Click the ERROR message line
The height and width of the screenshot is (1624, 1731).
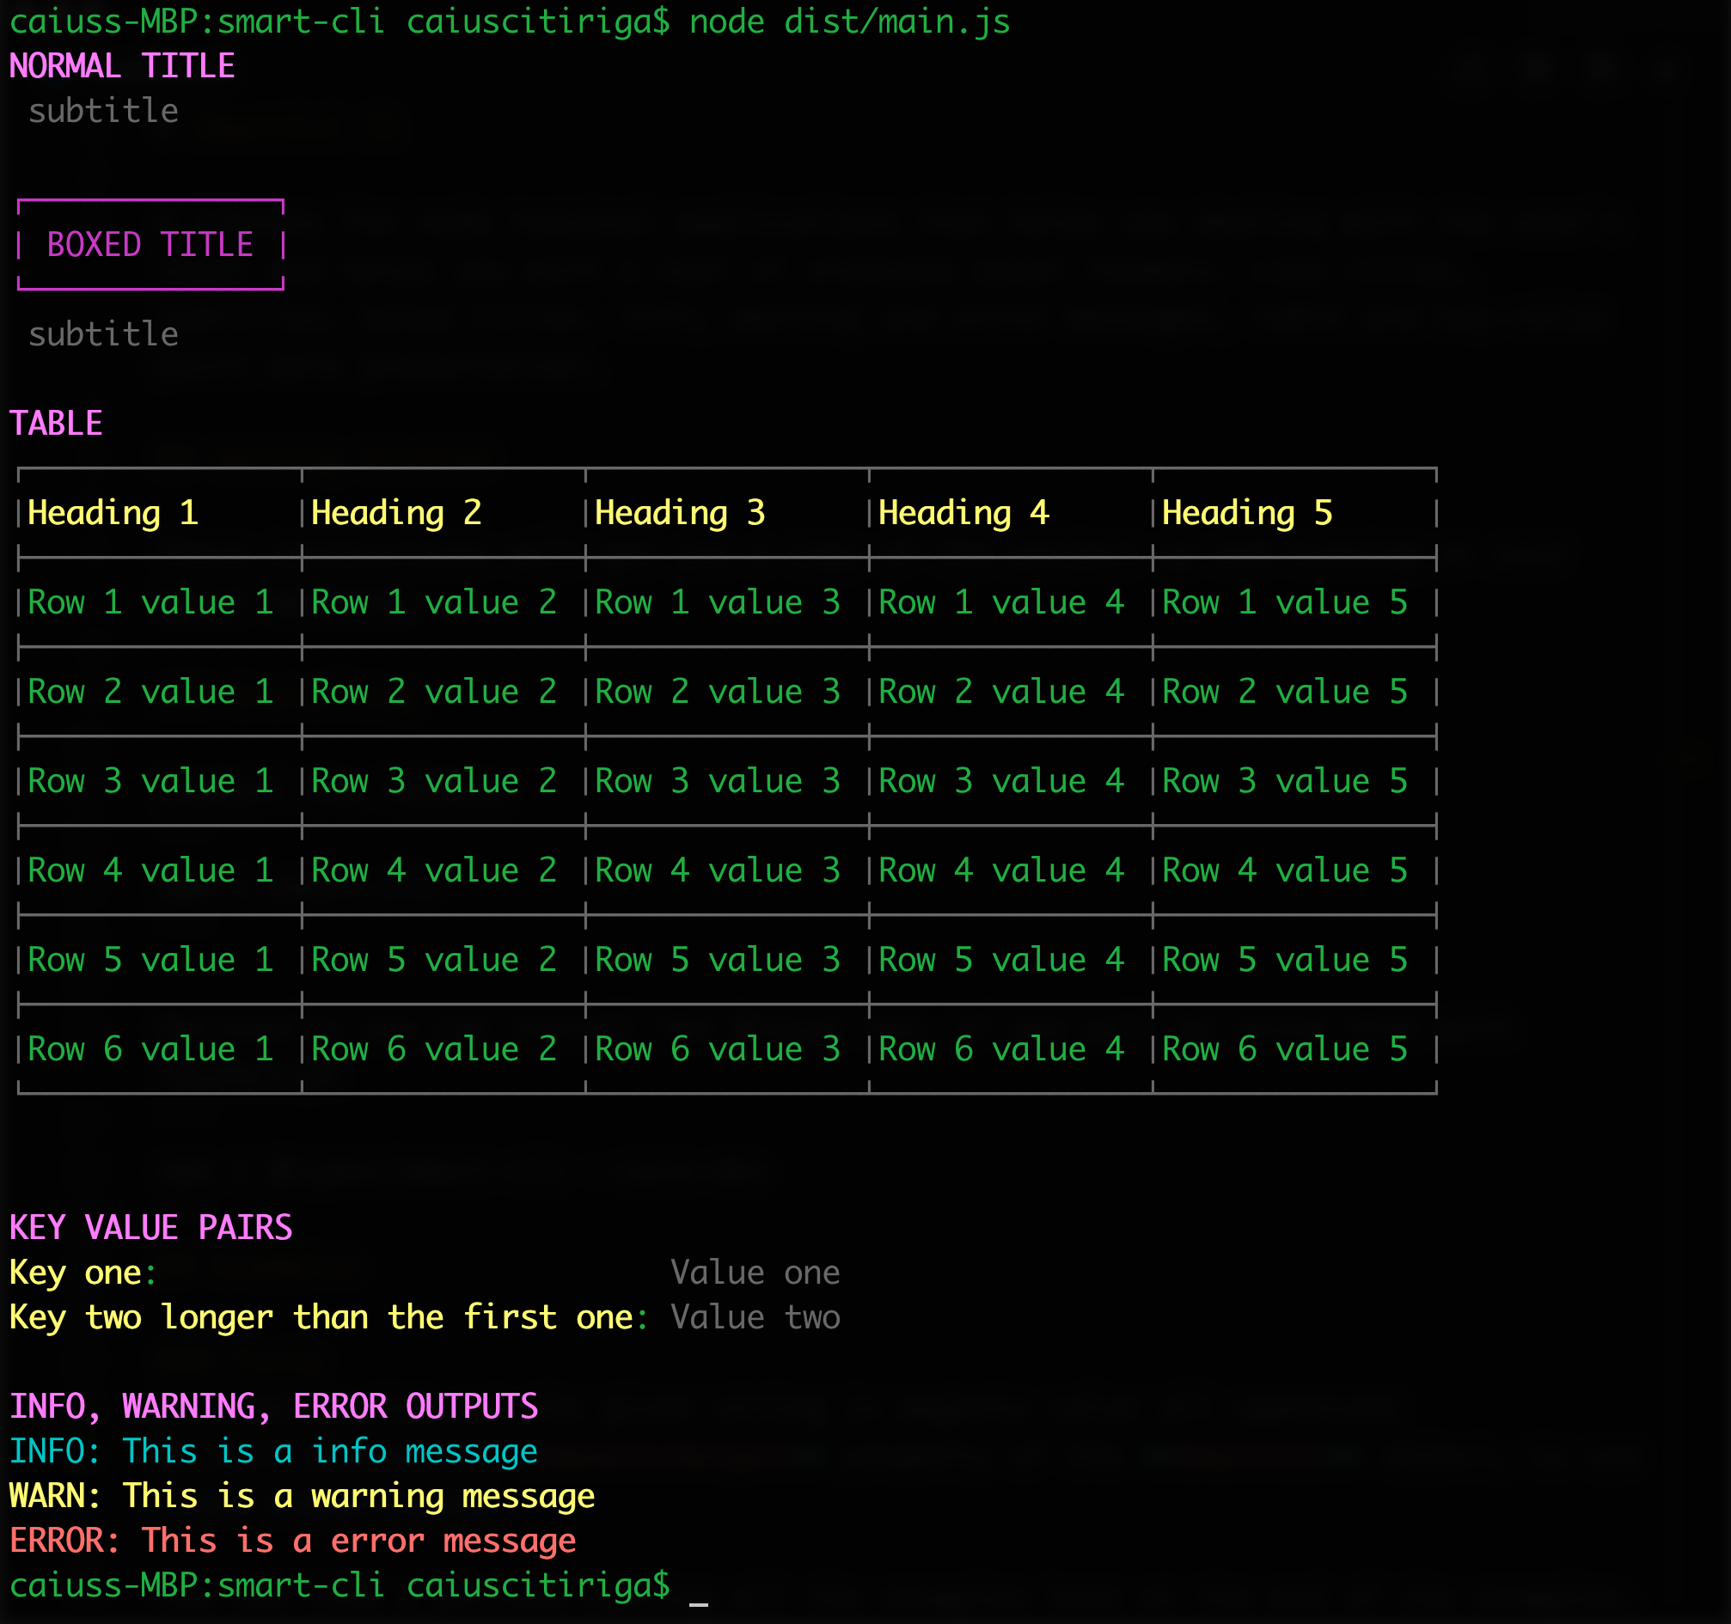tap(292, 1542)
